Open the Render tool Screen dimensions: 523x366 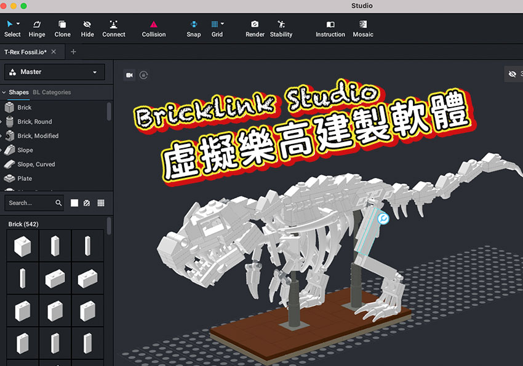(x=255, y=29)
